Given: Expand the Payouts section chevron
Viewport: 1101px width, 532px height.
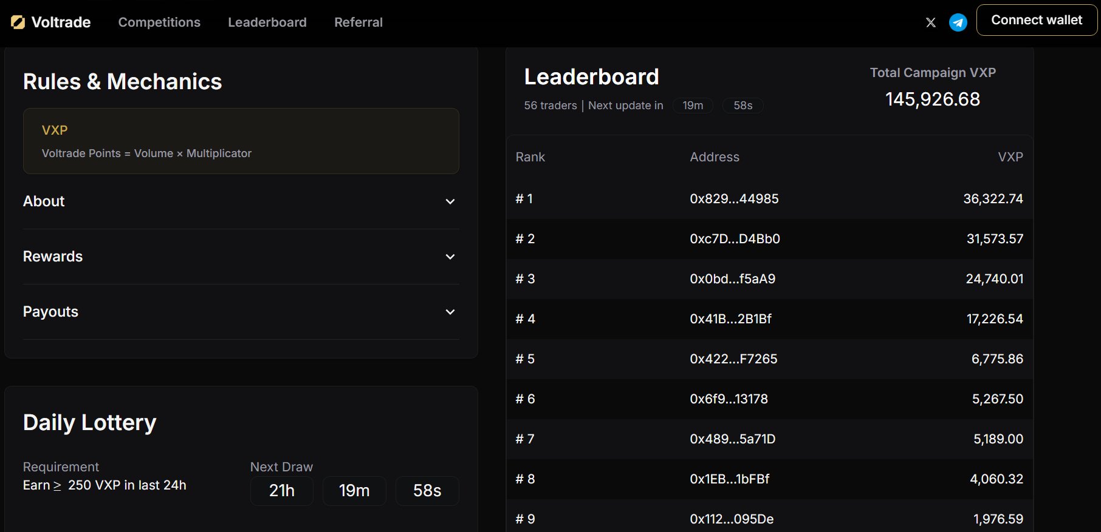Looking at the screenshot, I should 450,312.
